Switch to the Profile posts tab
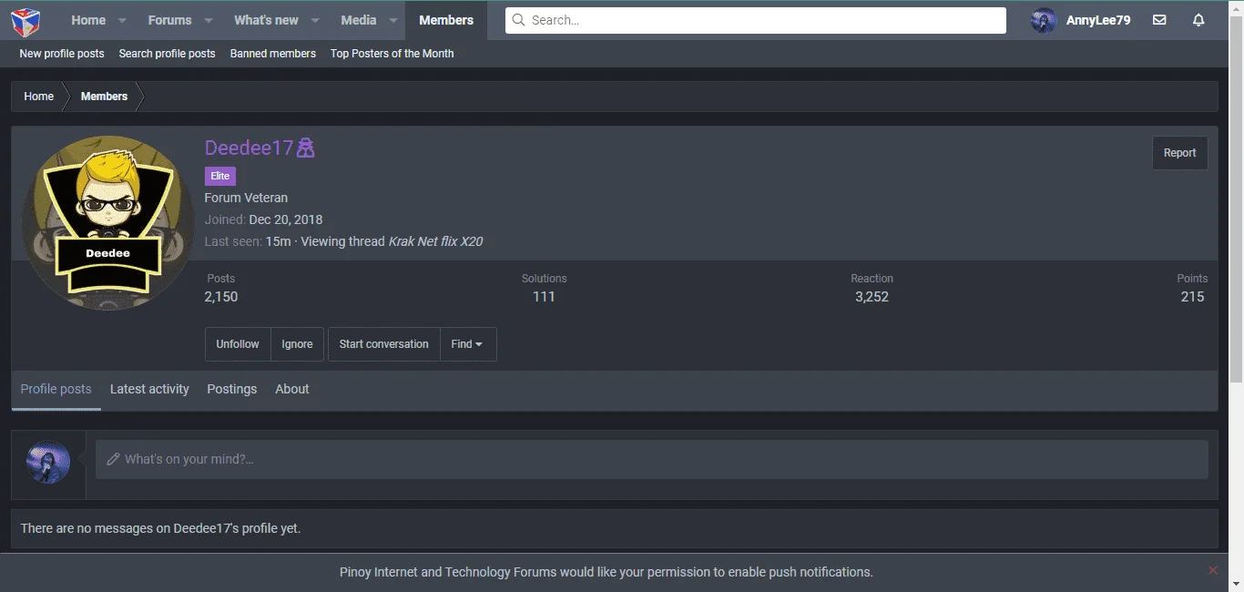 (x=56, y=389)
